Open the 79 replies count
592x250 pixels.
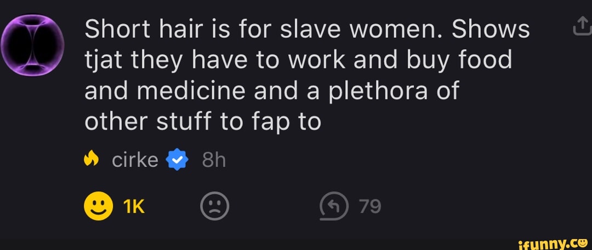pyautogui.click(x=370, y=207)
